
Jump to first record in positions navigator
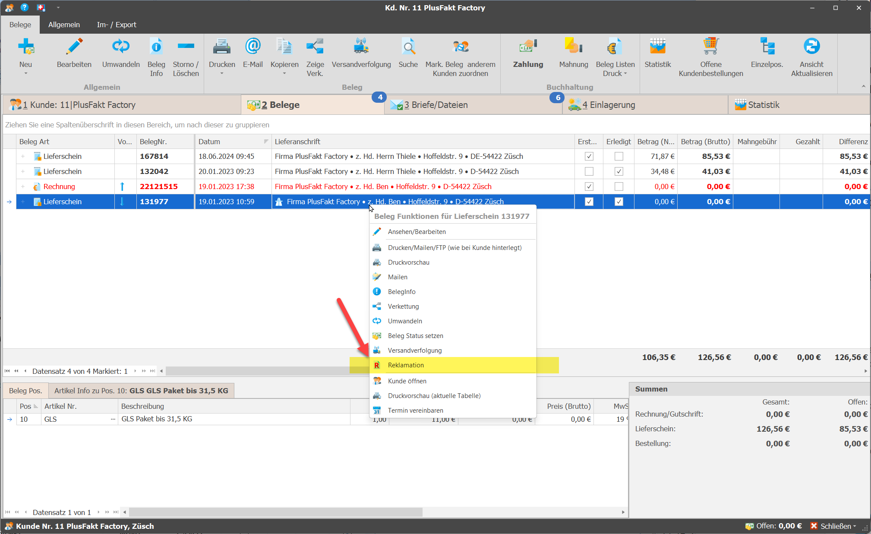click(x=7, y=512)
